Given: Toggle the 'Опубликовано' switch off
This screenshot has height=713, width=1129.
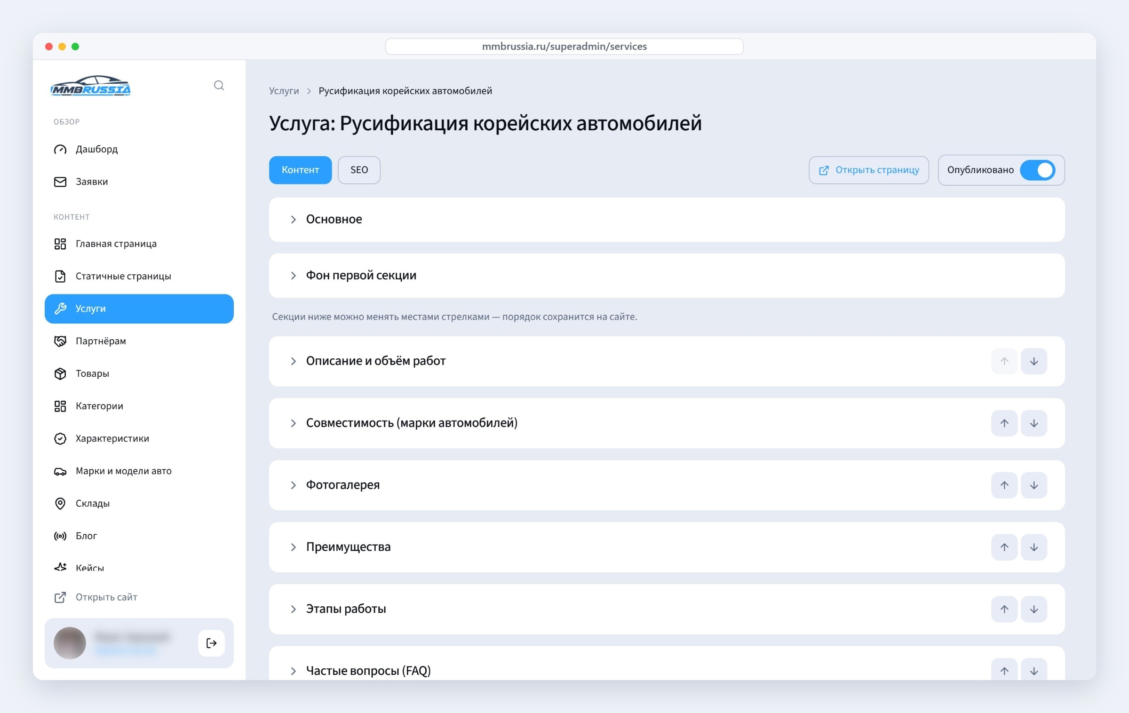Looking at the screenshot, I should coord(1037,170).
